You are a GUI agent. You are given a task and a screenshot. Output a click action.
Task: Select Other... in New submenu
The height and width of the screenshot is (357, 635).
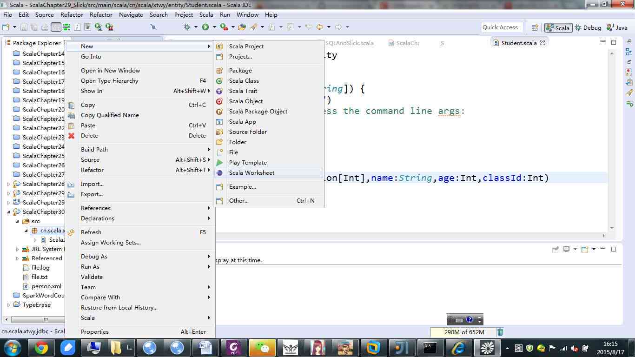269,201
